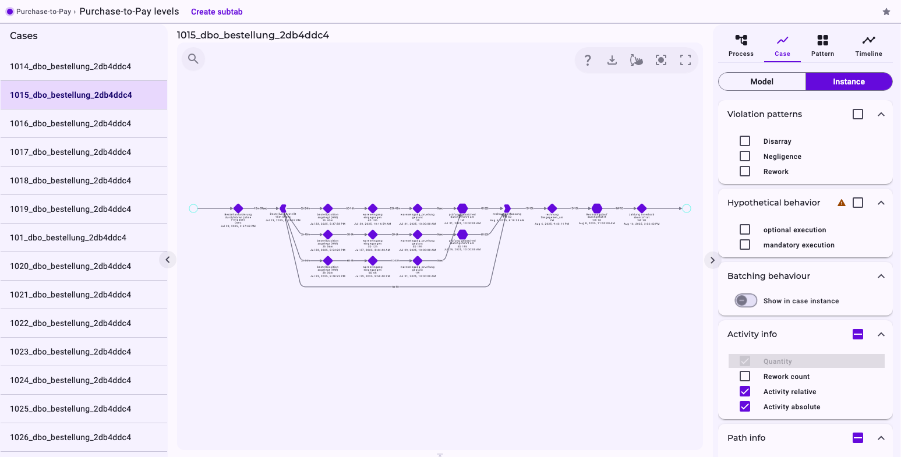This screenshot has width=901, height=457.
Task: Select the zahlung innerhalb skontofrist node
Action: 642,208
